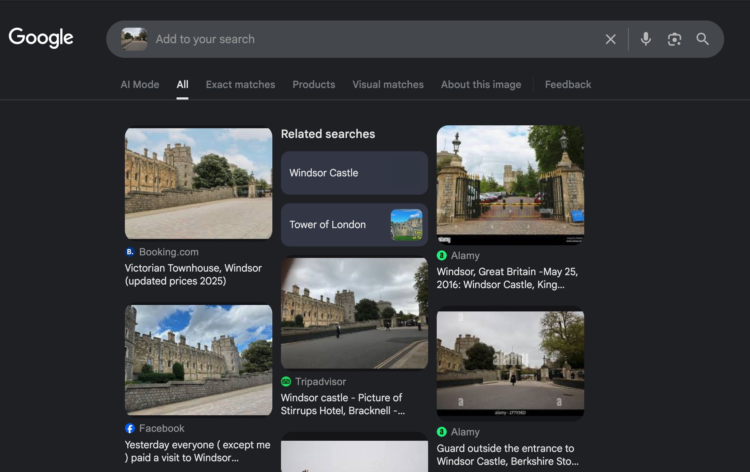Open 'Victorian Townhouse, Windsor' link

(x=193, y=274)
